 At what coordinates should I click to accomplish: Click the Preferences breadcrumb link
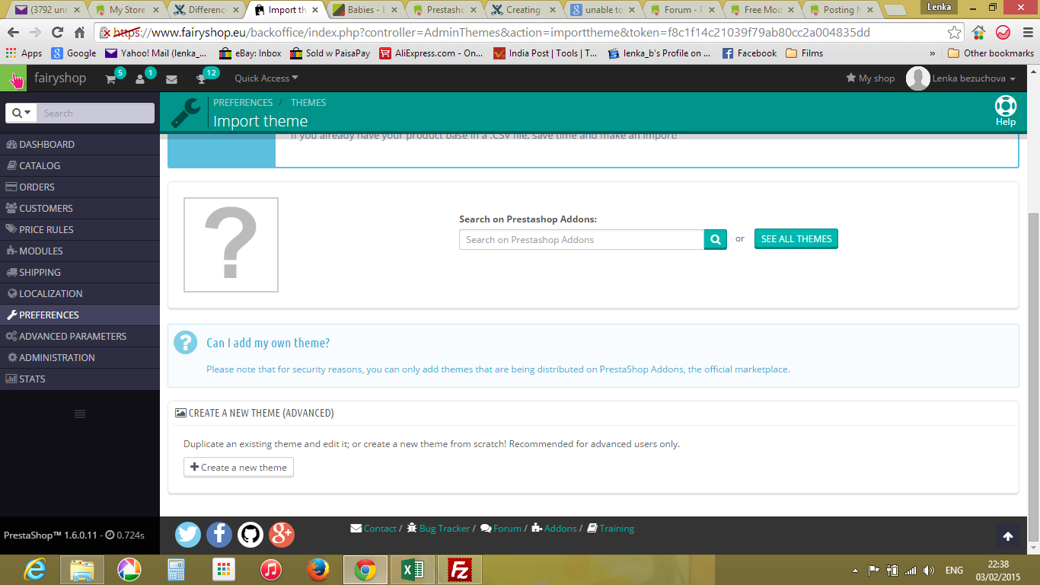tap(243, 103)
